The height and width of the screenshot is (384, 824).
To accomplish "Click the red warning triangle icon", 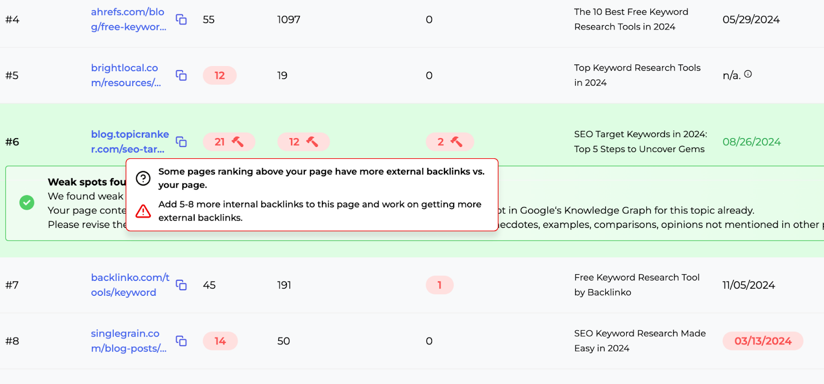I will (x=143, y=211).
